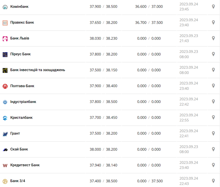Open map pin for Банк Львів

213,38
